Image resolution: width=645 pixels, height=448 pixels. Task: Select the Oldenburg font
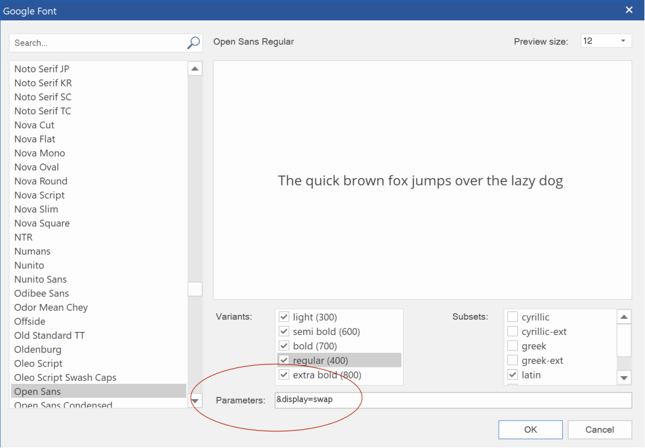99,349
